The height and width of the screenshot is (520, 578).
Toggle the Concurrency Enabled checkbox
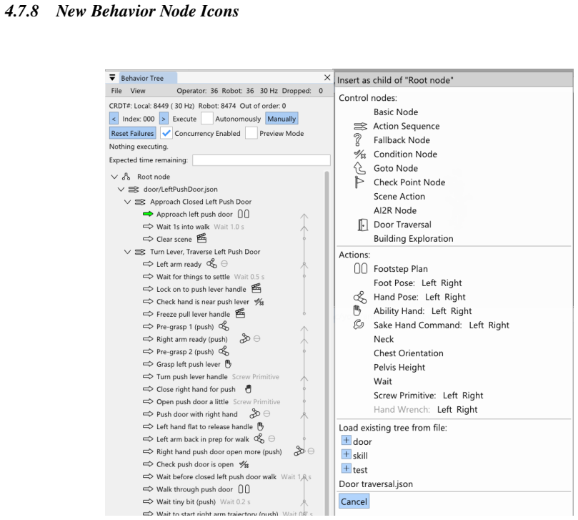click(x=166, y=133)
